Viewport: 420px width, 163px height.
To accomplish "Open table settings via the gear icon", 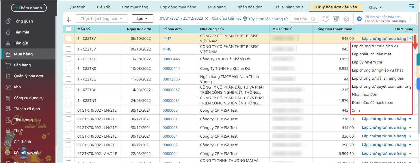I will [x=346, y=19].
